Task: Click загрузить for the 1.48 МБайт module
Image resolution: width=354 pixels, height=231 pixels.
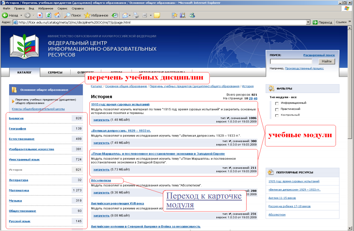Action: point(101,120)
